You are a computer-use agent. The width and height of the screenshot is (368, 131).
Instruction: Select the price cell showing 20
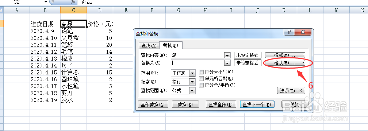point(100,45)
